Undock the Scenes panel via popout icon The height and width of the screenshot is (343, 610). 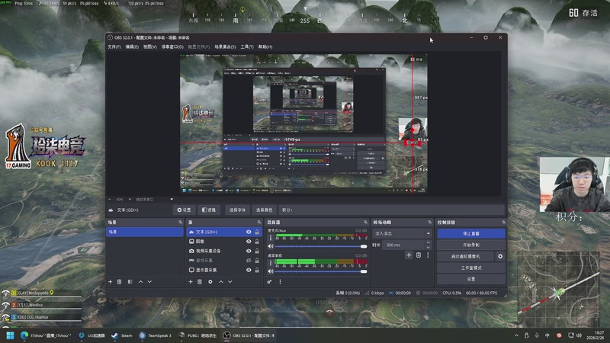coord(180,222)
